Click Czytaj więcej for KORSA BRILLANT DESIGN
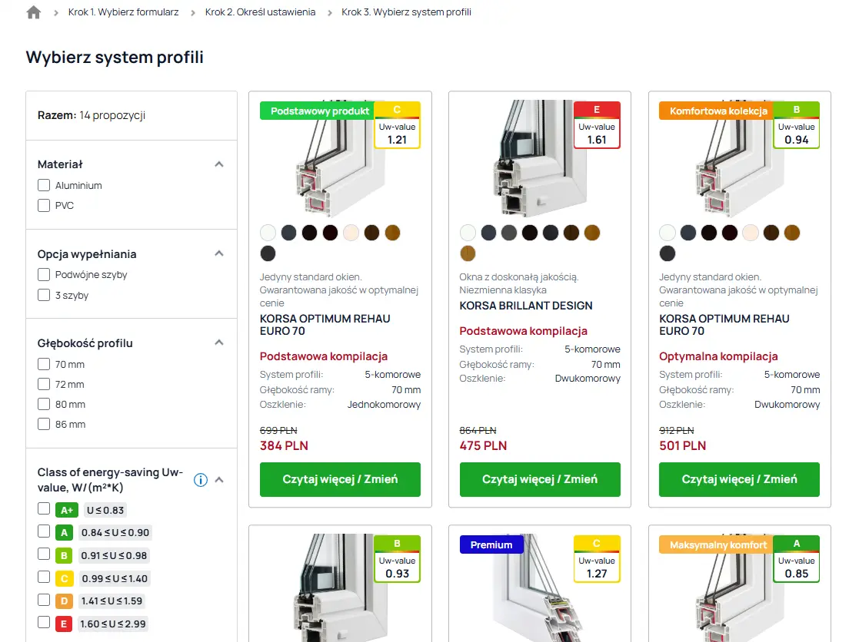Image resolution: width=859 pixels, height=642 pixels. coord(539,479)
